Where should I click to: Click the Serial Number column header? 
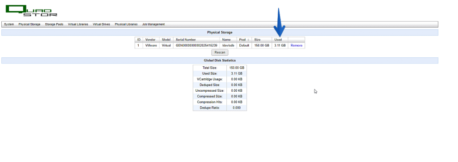point(197,40)
